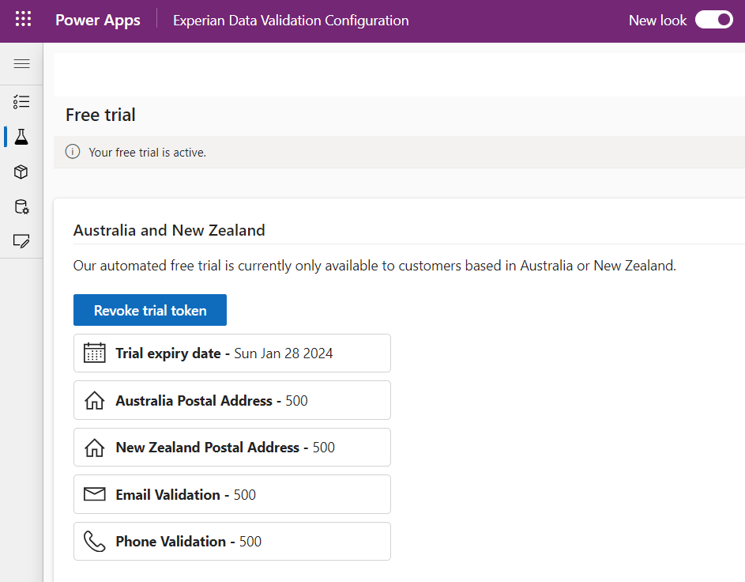Open the database settings sidebar icon

point(21,206)
